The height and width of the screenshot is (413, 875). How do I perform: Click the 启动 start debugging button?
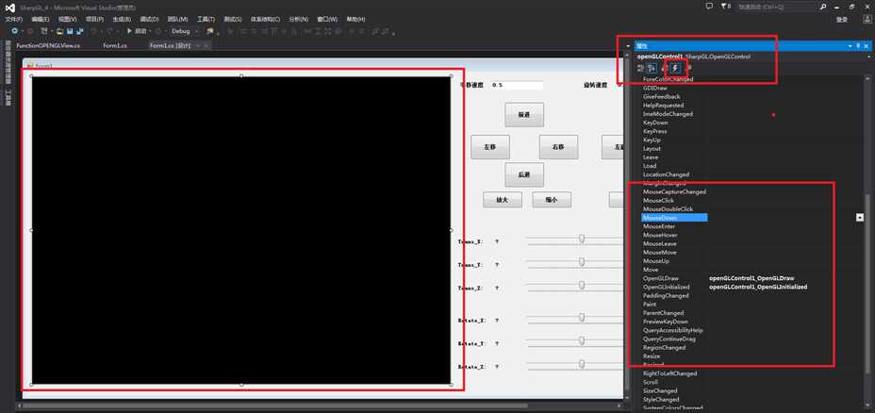(x=137, y=31)
